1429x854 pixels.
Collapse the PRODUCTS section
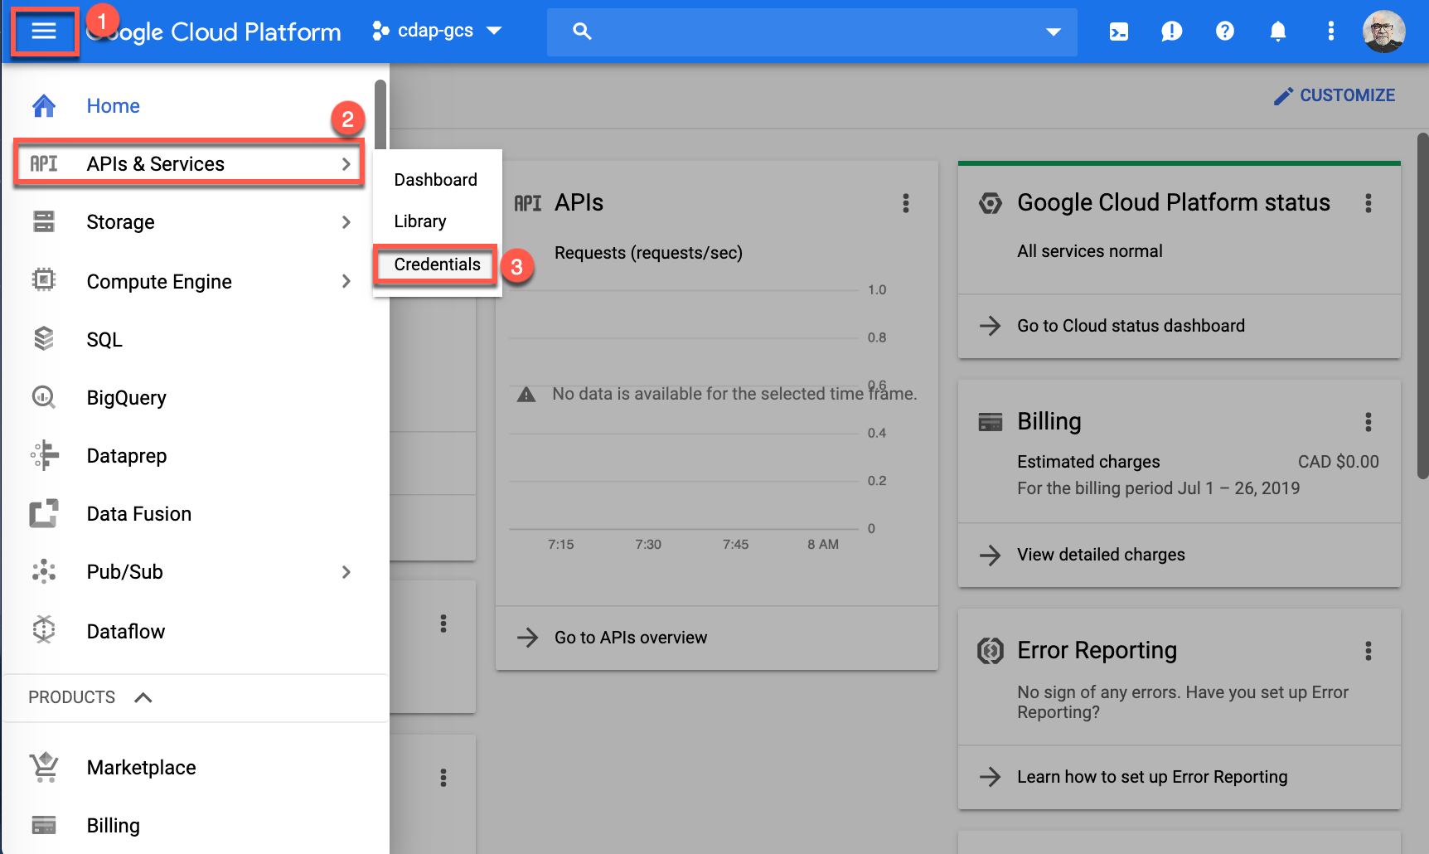[x=143, y=696]
